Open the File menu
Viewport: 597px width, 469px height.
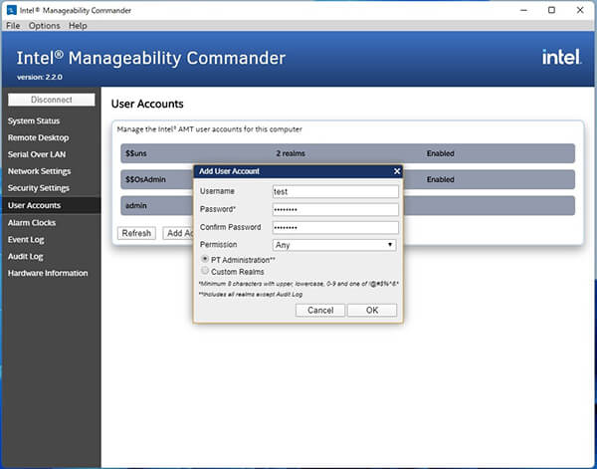click(x=13, y=26)
